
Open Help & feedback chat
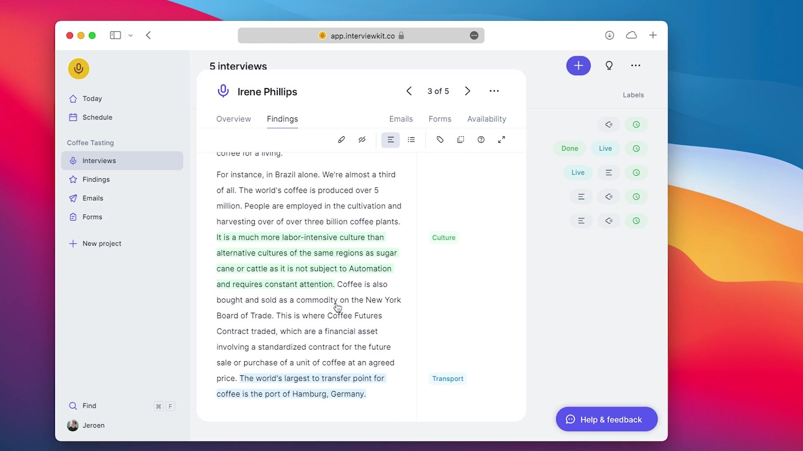click(x=606, y=419)
